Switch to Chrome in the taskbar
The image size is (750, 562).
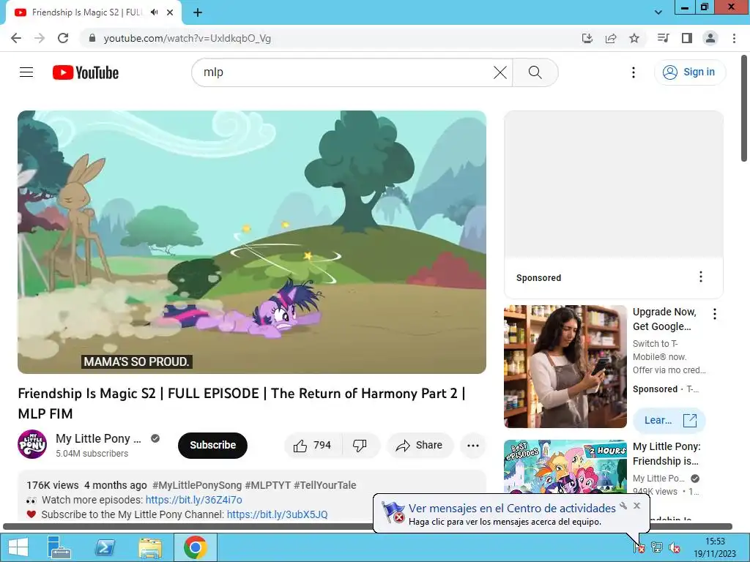tap(195, 547)
